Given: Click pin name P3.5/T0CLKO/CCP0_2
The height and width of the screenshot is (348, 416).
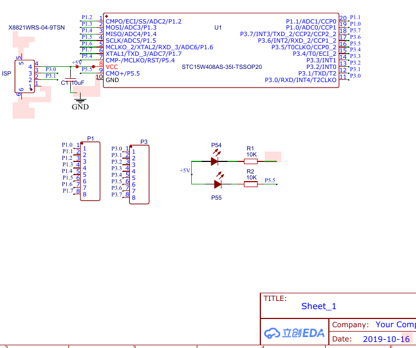Looking at the screenshot, I should [304, 47].
